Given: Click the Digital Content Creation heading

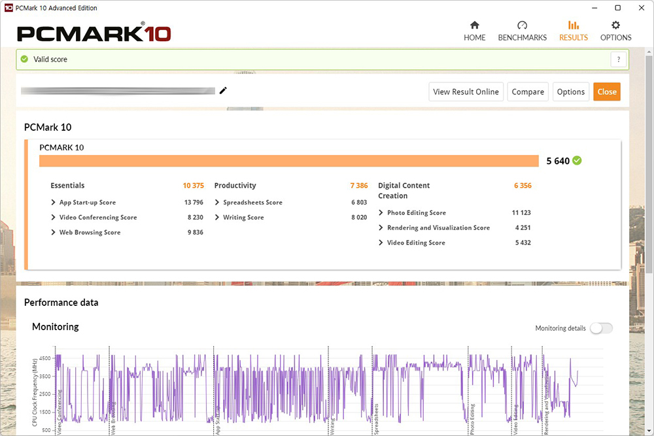Looking at the screenshot, I should 404,190.
